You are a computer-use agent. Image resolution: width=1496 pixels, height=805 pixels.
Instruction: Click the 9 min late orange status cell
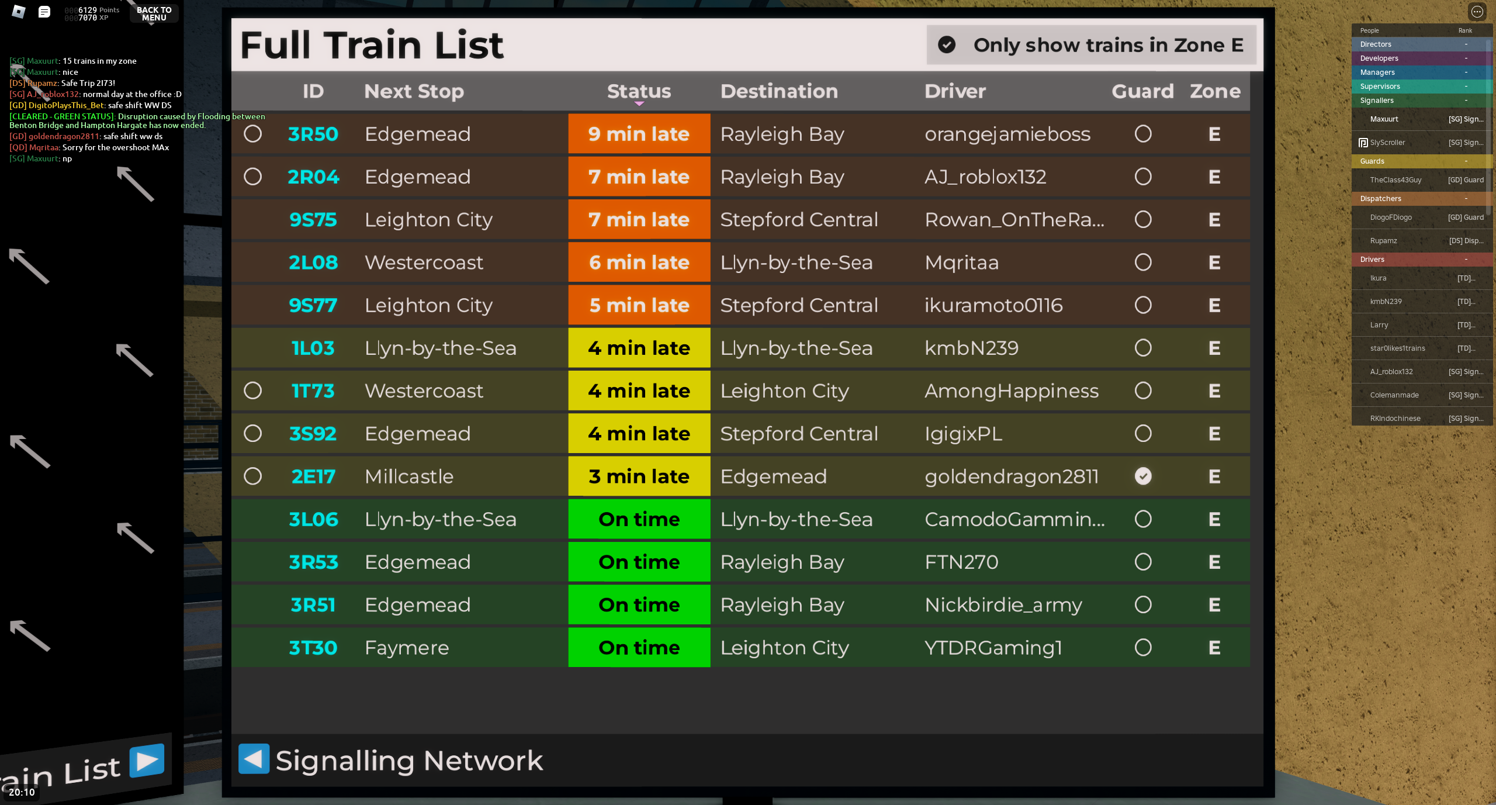tap(639, 134)
